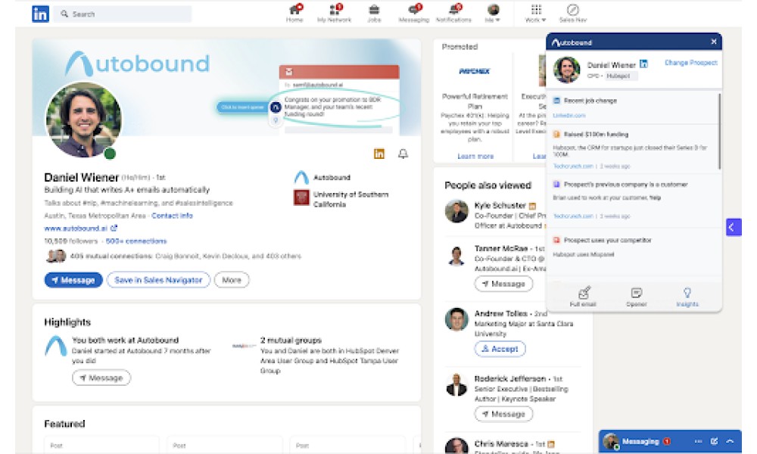Go to the Home nav icon

294,13
